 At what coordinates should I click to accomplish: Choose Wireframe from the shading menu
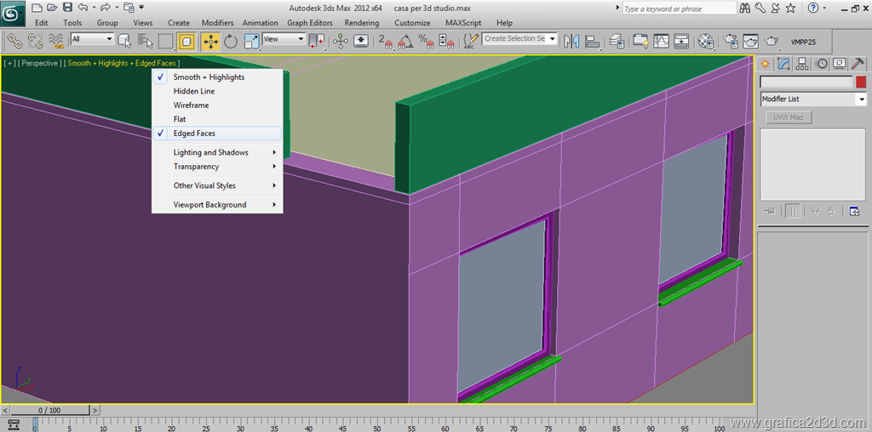pyautogui.click(x=191, y=105)
